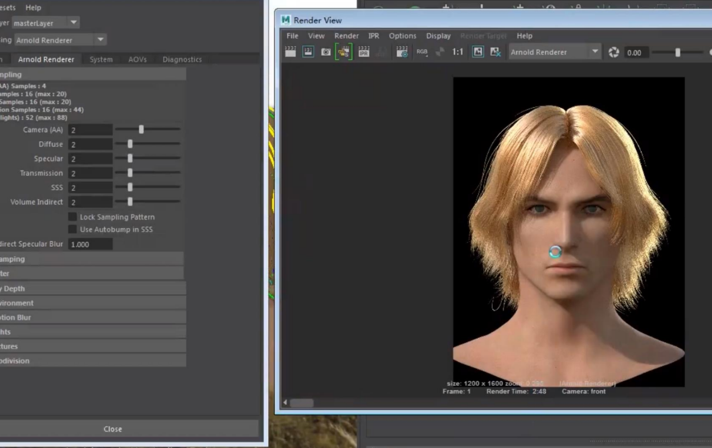The height and width of the screenshot is (448, 712).
Task: Click the Remove Image icon
Action: tap(496, 52)
